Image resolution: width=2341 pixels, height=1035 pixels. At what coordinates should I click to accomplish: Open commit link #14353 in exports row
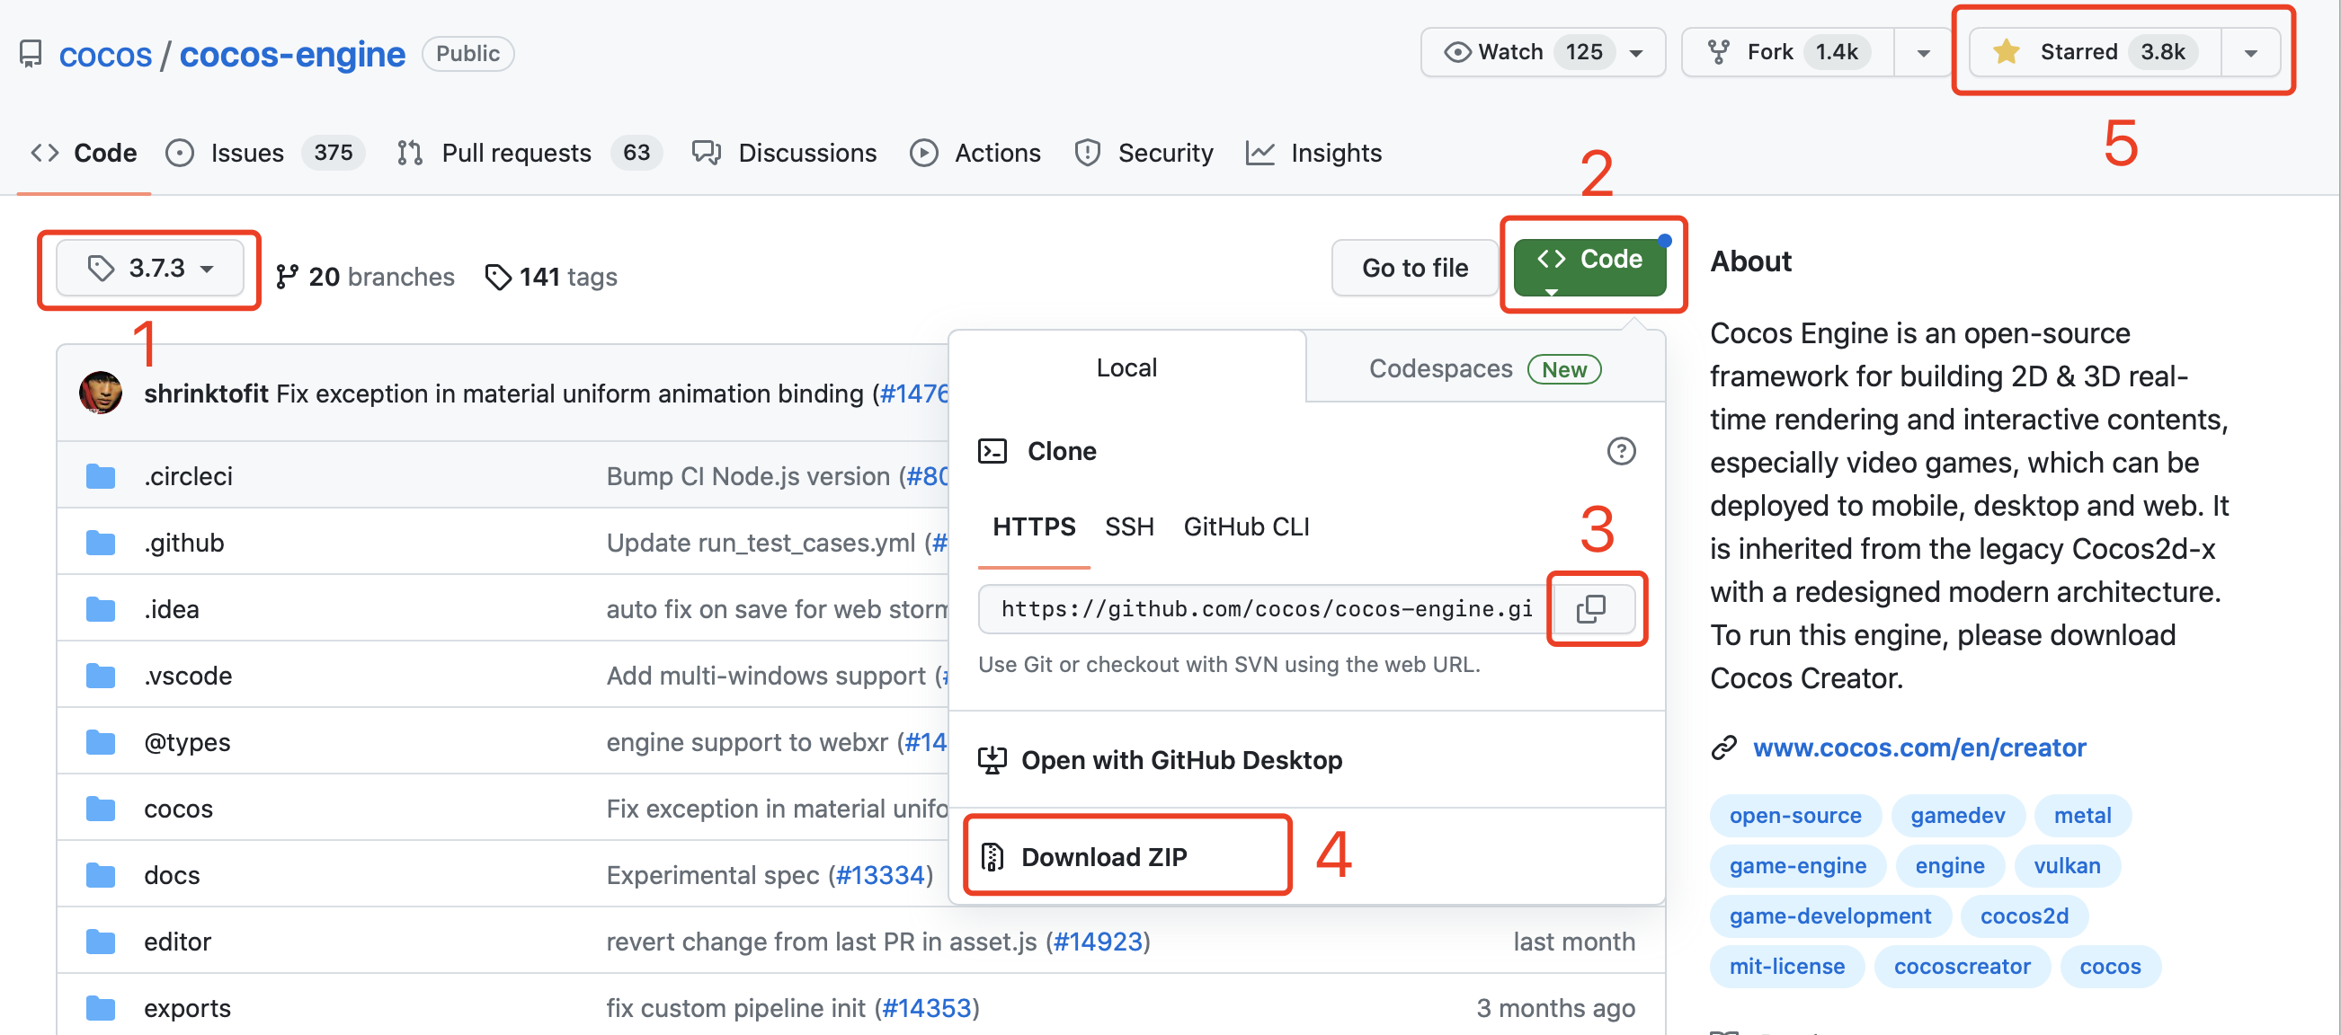(927, 1008)
